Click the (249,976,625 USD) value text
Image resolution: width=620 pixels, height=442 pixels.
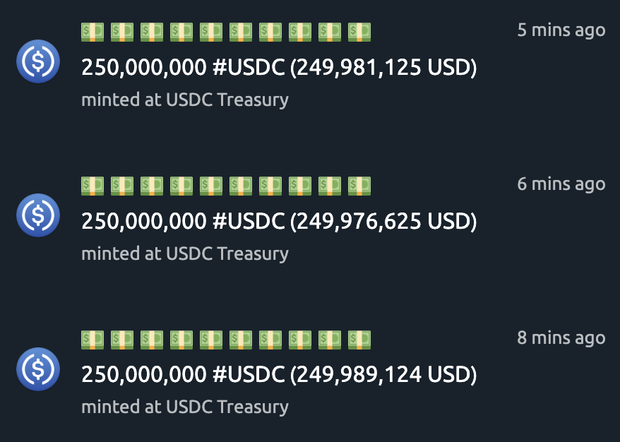point(383,221)
